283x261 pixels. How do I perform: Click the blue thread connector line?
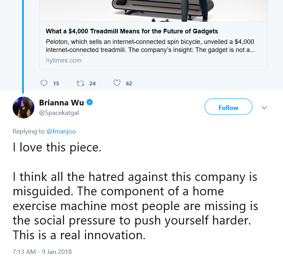click(x=23, y=47)
